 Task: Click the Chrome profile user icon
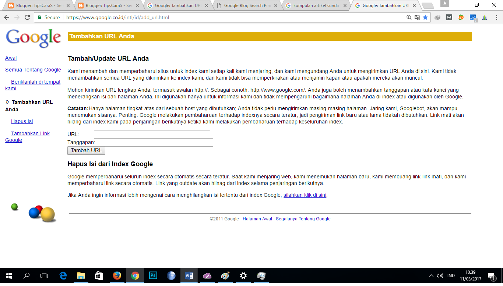click(445, 3)
